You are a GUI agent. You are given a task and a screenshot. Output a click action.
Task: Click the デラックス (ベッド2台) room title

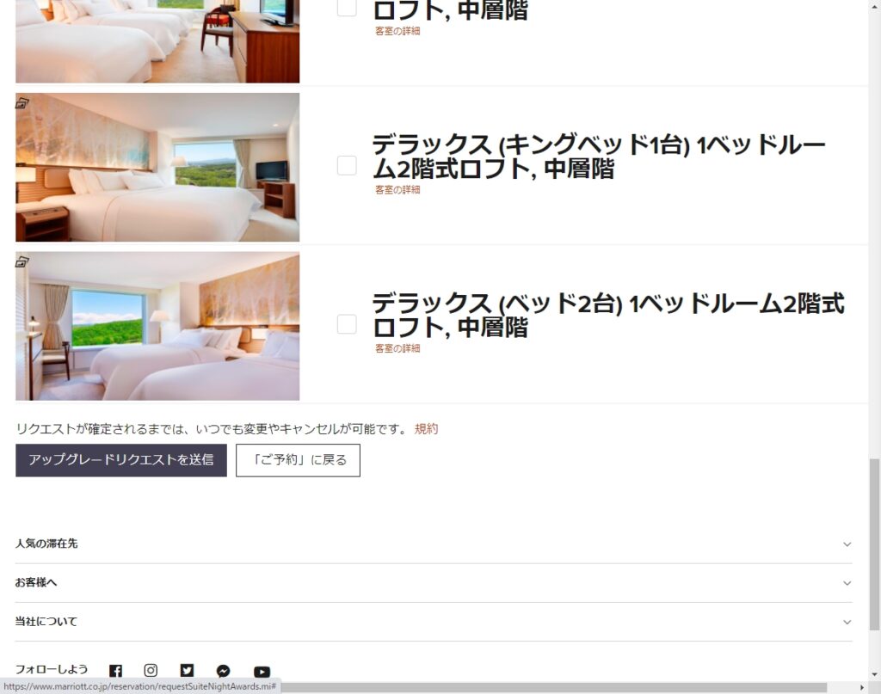point(608,316)
